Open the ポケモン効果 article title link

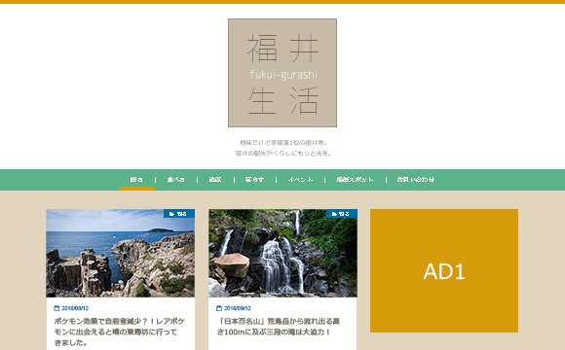120,332
